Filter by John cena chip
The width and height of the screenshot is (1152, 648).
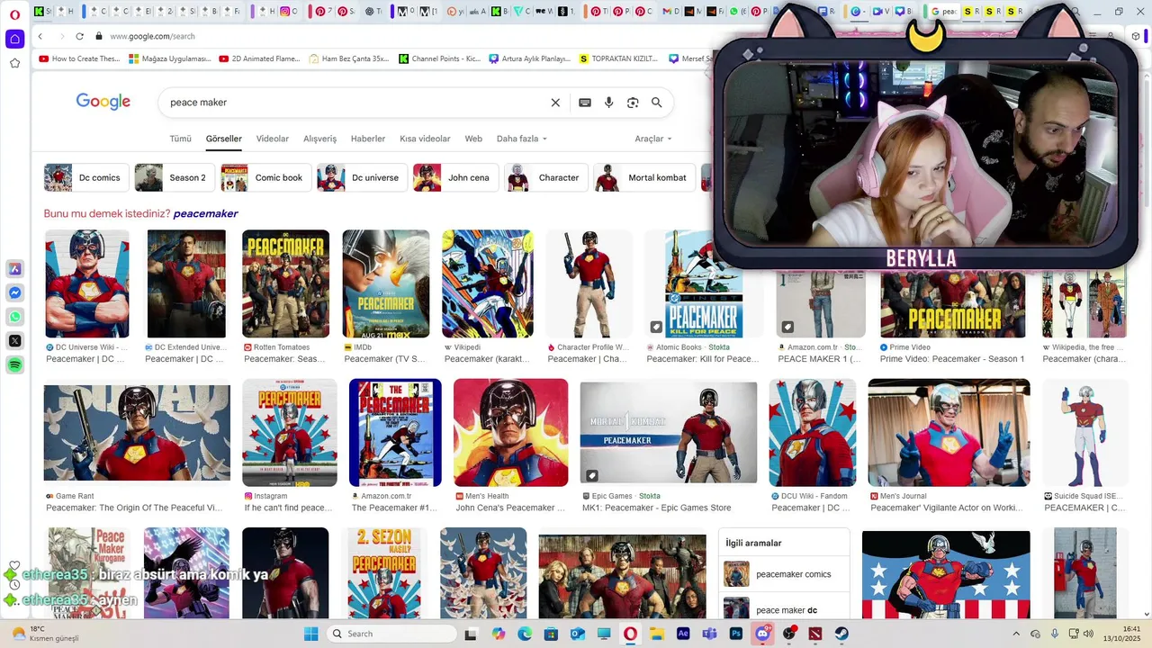click(455, 177)
